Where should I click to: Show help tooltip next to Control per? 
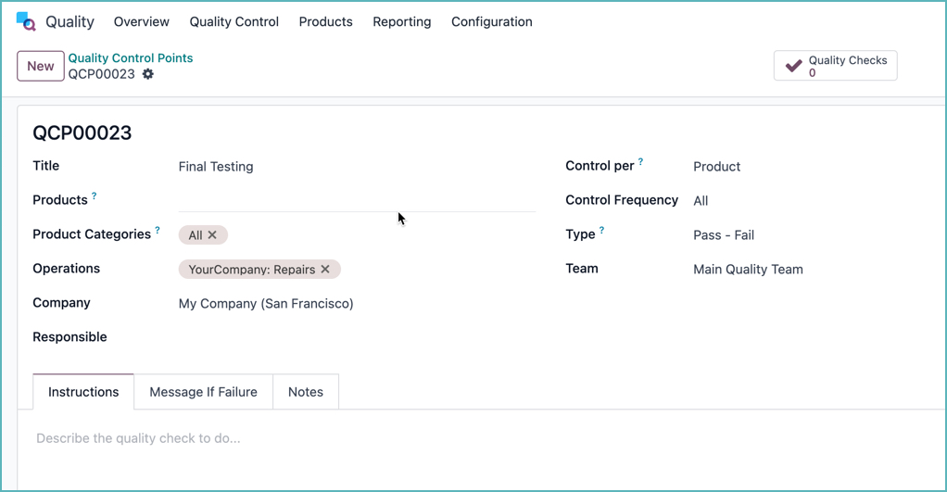[640, 162]
